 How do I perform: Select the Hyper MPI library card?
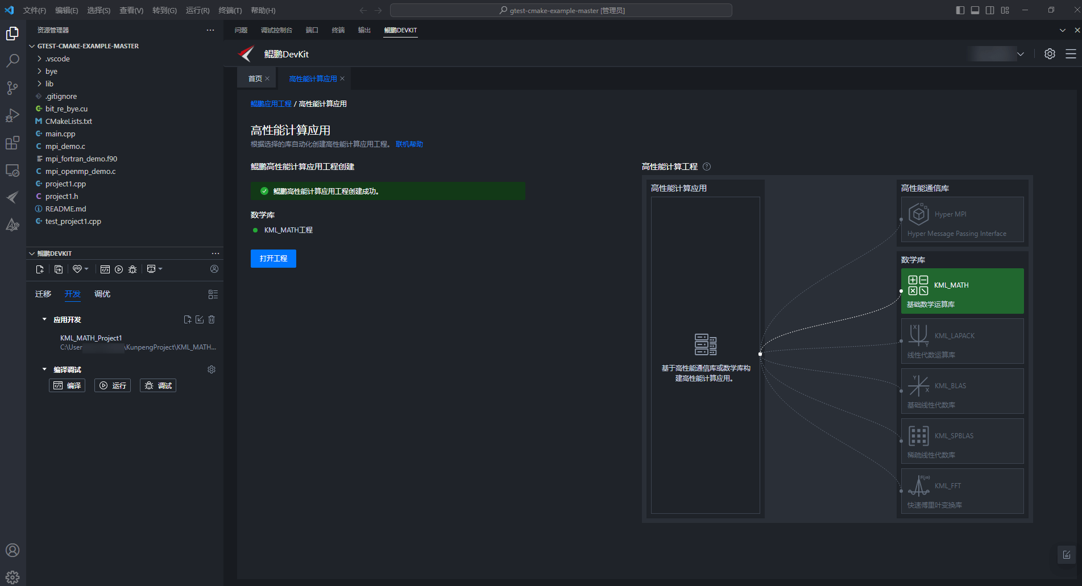(963, 219)
